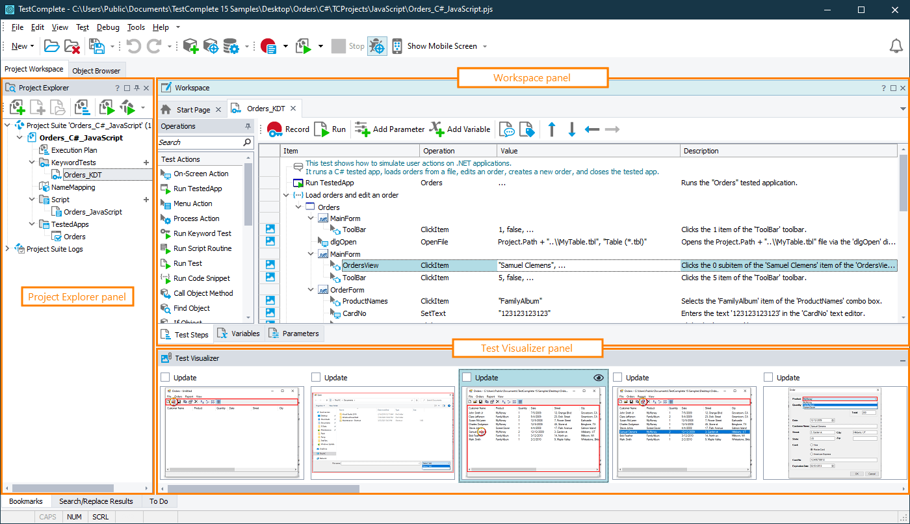Move selected operation up in the test
The height and width of the screenshot is (524, 910).
(551, 129)
